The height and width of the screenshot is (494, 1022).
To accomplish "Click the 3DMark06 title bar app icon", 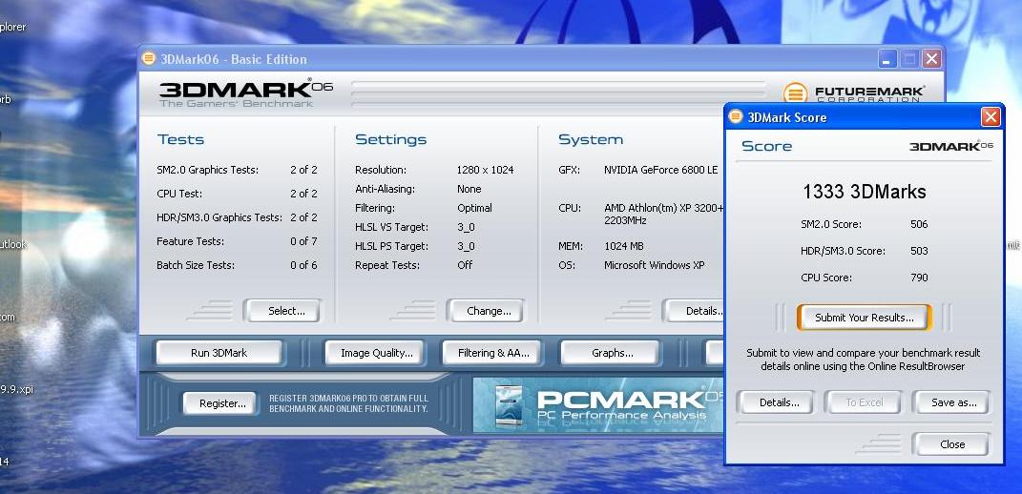I will [149, 59].
